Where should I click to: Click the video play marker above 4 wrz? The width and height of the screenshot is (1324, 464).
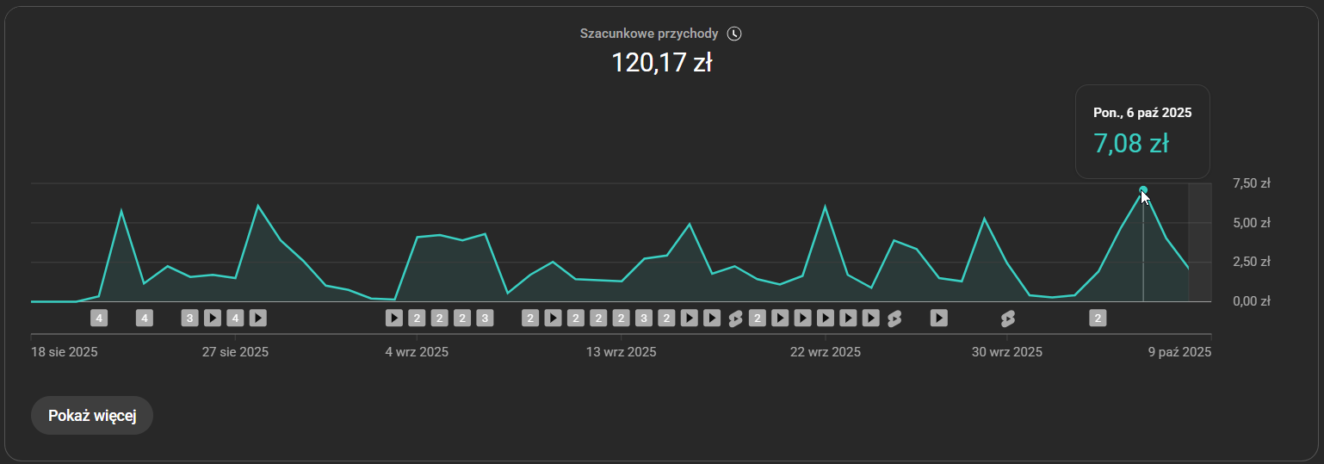pyautogui.click(x=393, y=319)
